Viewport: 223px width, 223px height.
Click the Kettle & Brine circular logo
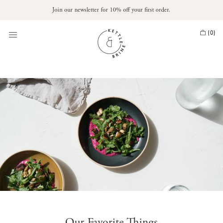click(x=111, y=43)
